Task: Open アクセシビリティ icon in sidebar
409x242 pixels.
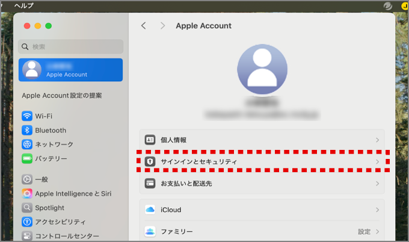Action: (27, 222)
